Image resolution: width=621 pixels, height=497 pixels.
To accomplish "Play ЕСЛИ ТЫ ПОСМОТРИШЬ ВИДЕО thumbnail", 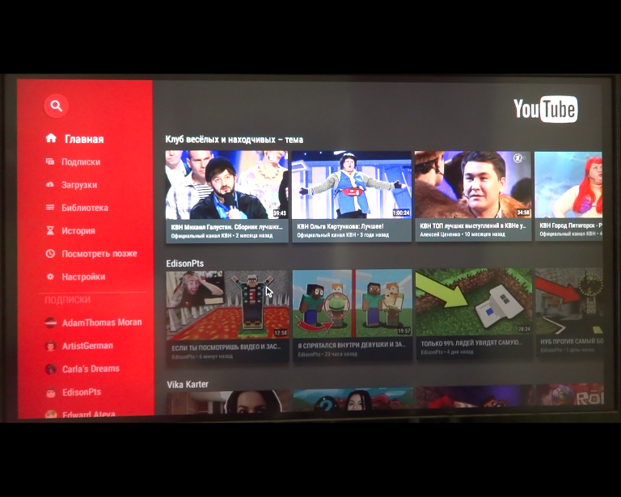I will [x=227, y=305].
